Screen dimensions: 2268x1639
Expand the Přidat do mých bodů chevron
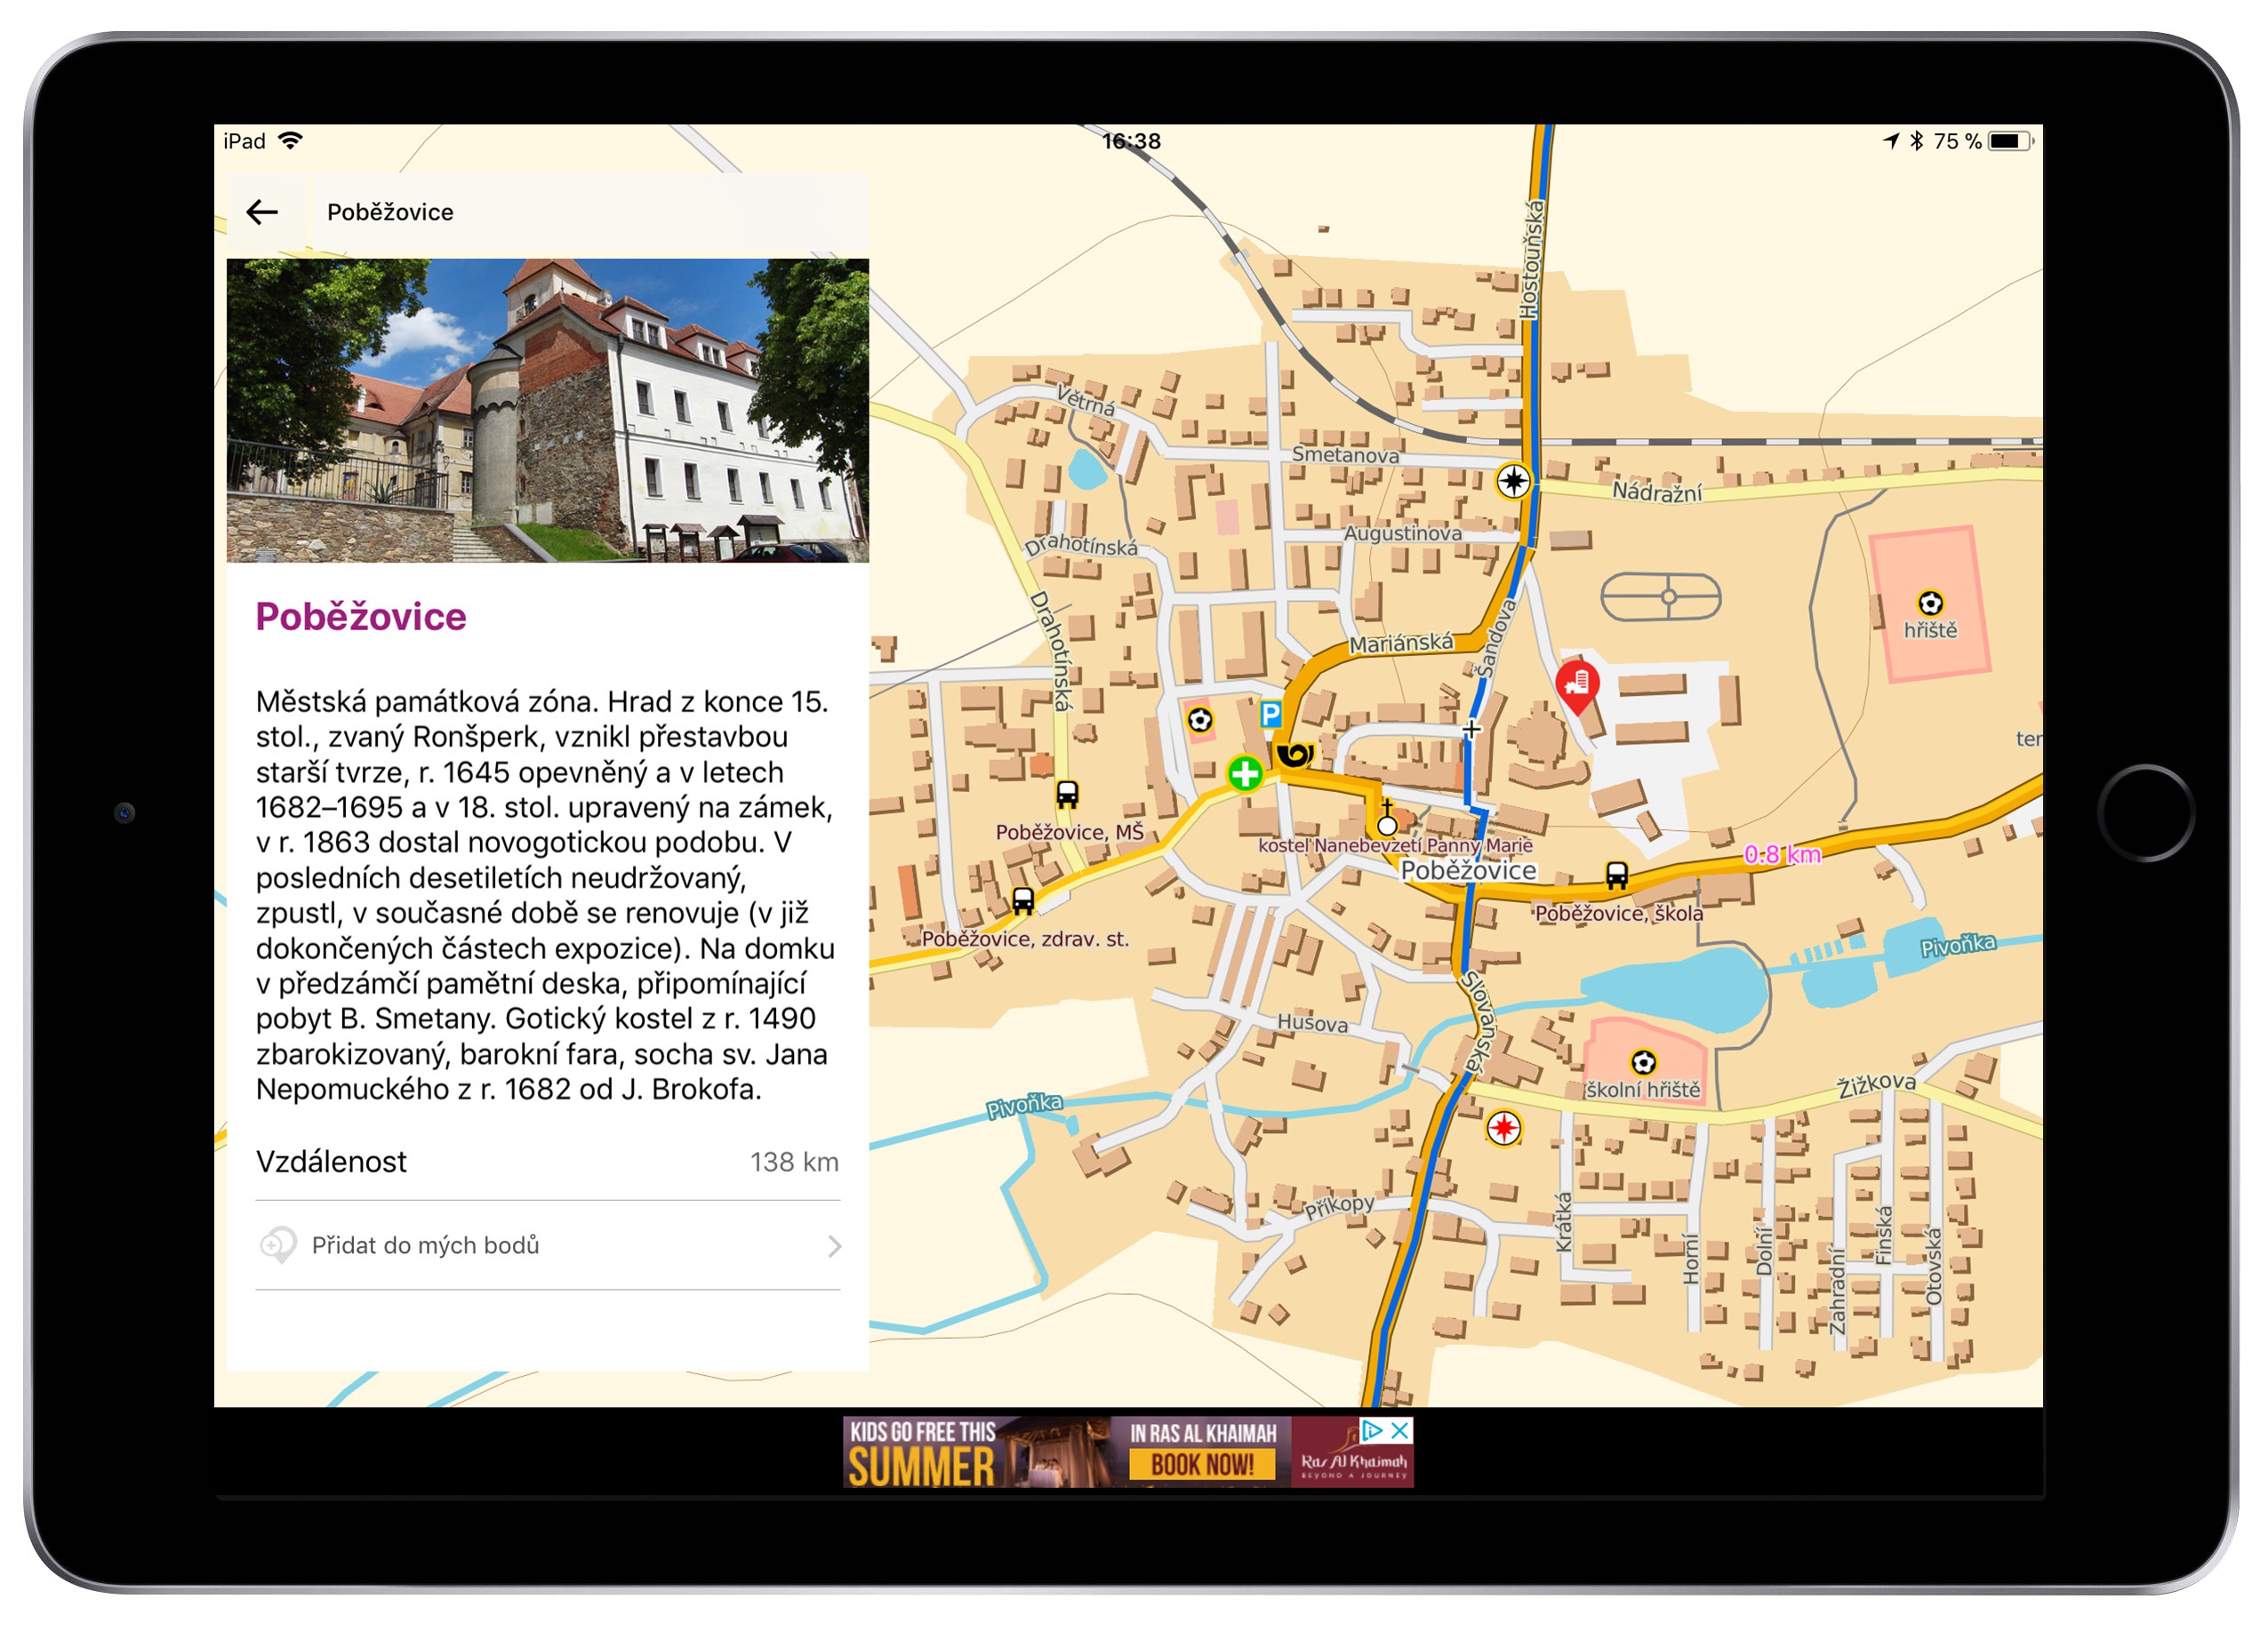click(834, 1246)
